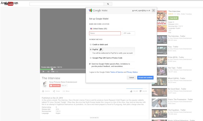Screen dimensions: 203x121
Task: Click The Interview movie poster
Action: tap(162, 21)
